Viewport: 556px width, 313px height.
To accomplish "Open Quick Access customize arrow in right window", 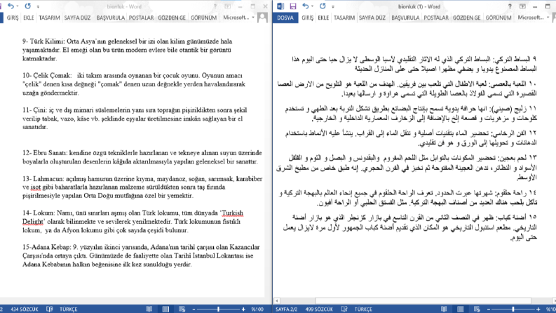I will pos(332,6).
